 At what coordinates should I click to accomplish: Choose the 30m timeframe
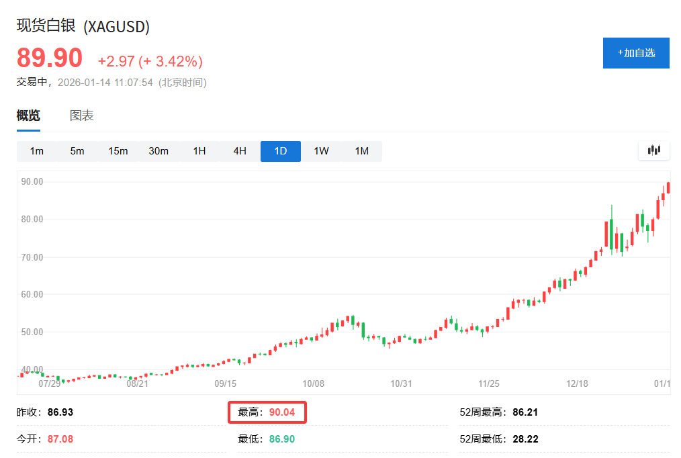[x=158, y=150]
